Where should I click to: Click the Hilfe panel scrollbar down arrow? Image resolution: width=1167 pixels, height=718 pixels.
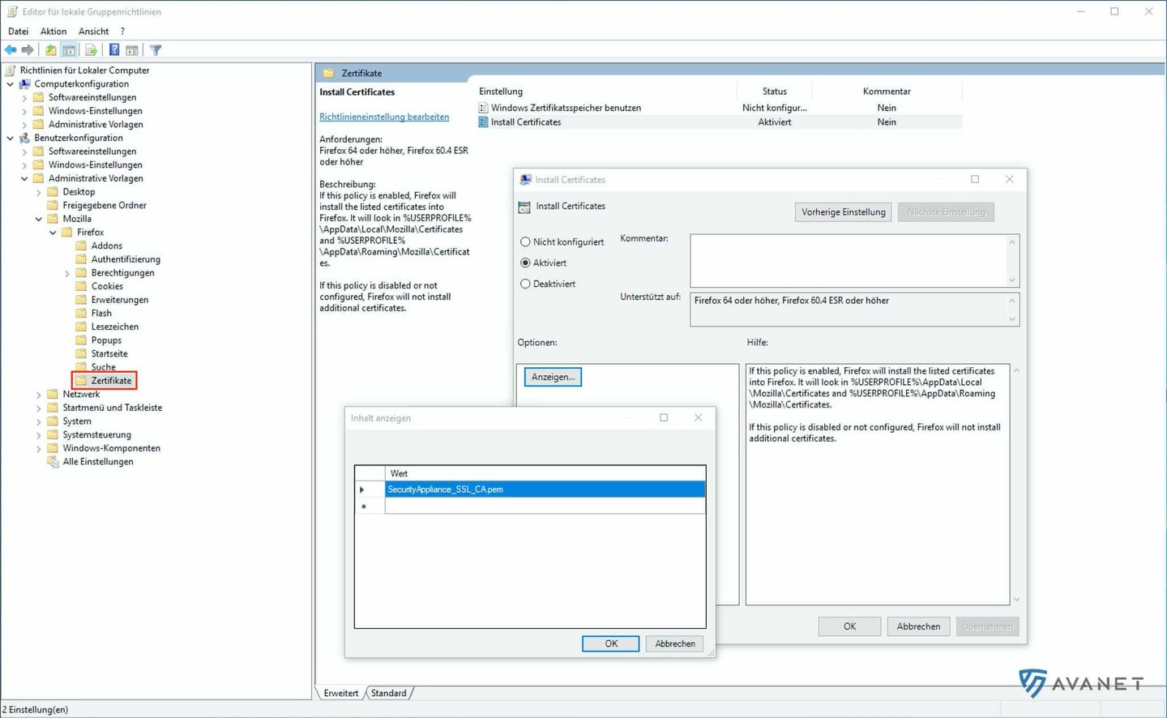1016,600
